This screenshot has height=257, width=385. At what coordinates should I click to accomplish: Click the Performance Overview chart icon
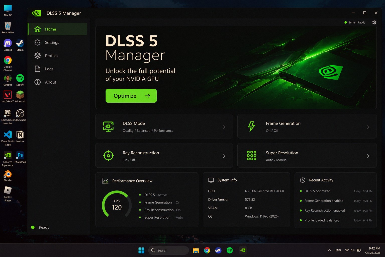click(x=105, y=181)
